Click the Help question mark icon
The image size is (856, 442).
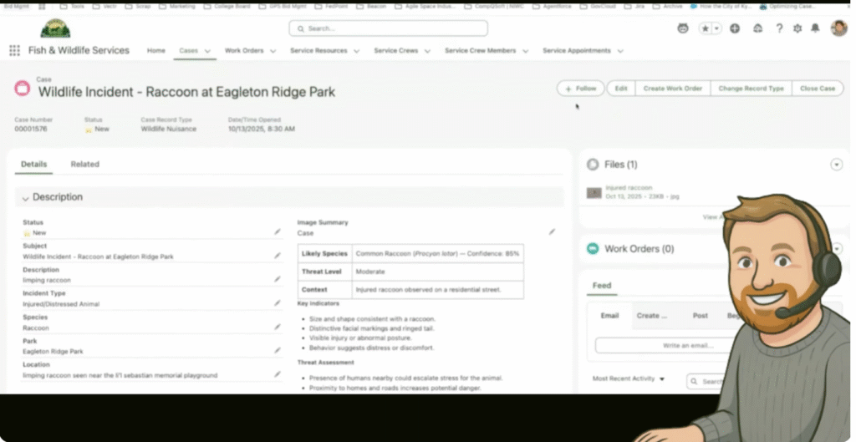pos(779,28)
